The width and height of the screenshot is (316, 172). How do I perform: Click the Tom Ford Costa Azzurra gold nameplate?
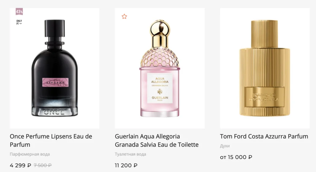[x=264, y=98]
